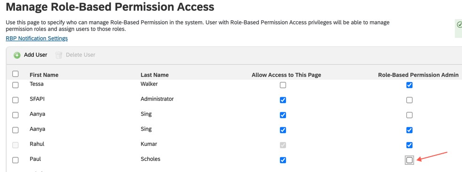Uncheck Role-Based Permission Admin for Rahul Kumar
Viewport: 462px width, 172px height.
(409, 145)
